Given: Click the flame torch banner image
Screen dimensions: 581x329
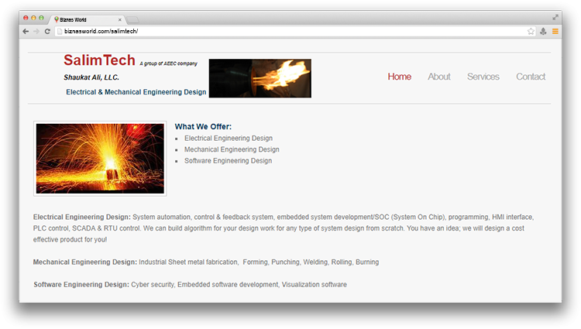Looking at the screenshot, I should 260,78.
